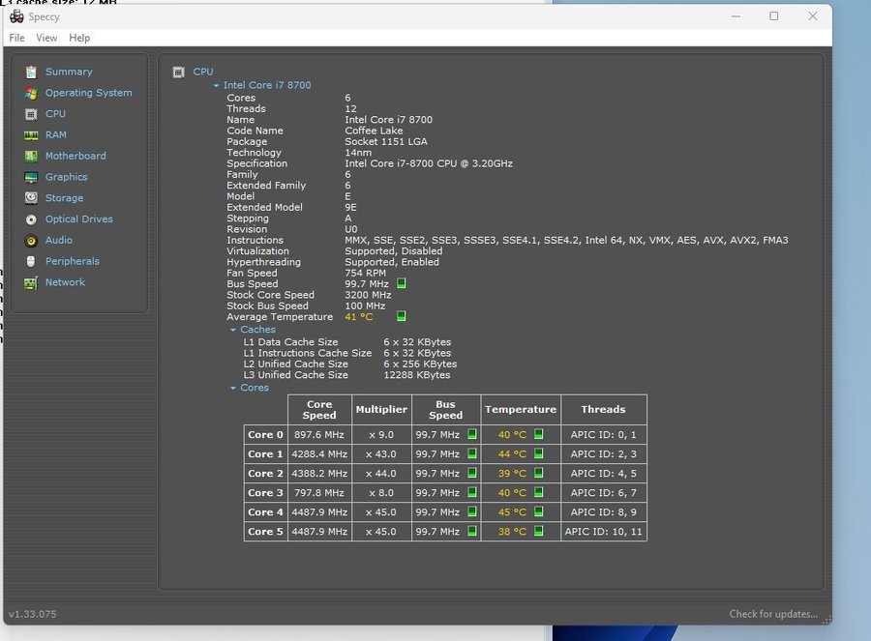Screen dimensions: 871x641
Task: Select the RAM section
Action: 56,134
